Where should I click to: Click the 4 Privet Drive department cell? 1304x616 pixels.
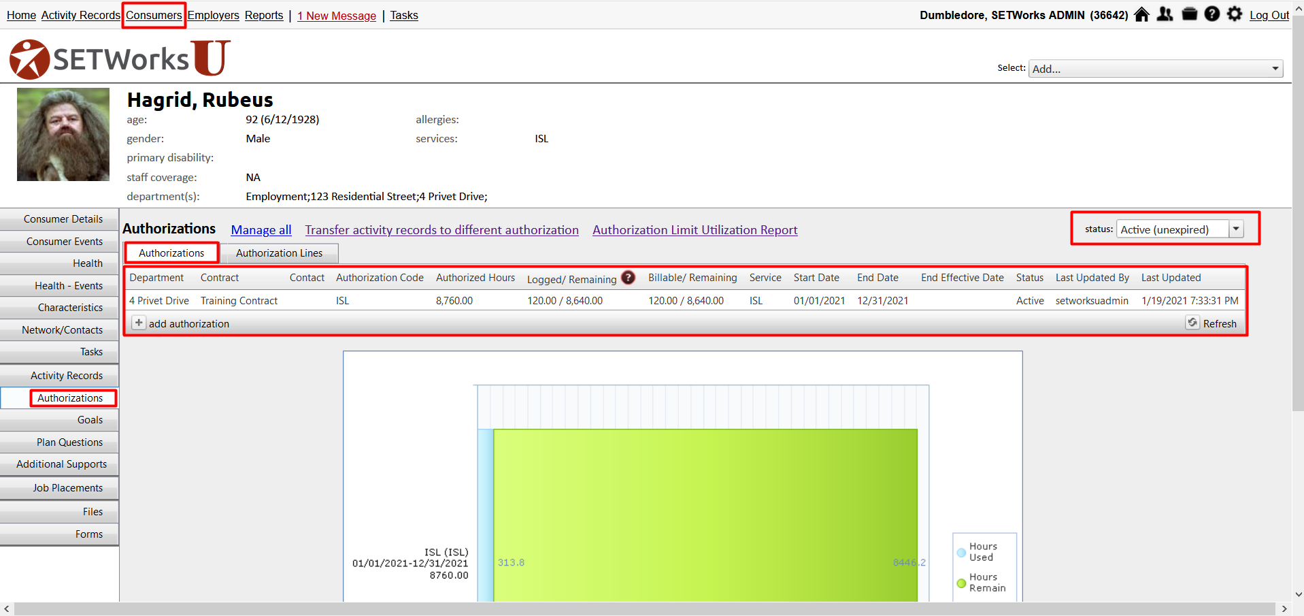coord(159,301)
